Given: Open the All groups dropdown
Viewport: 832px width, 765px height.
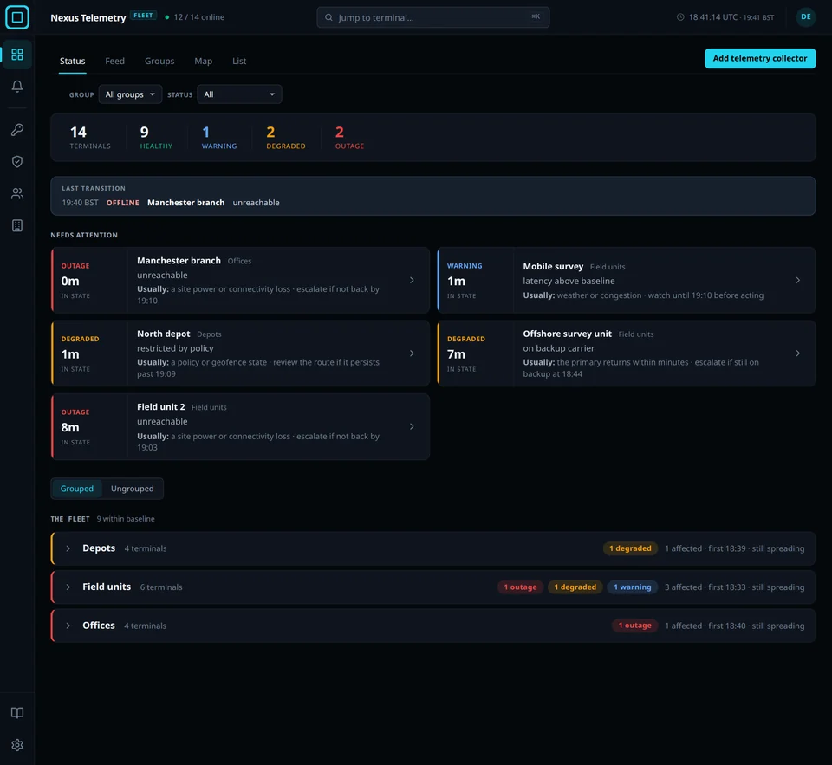Looking at the screenshot, I should click(130, 94).
